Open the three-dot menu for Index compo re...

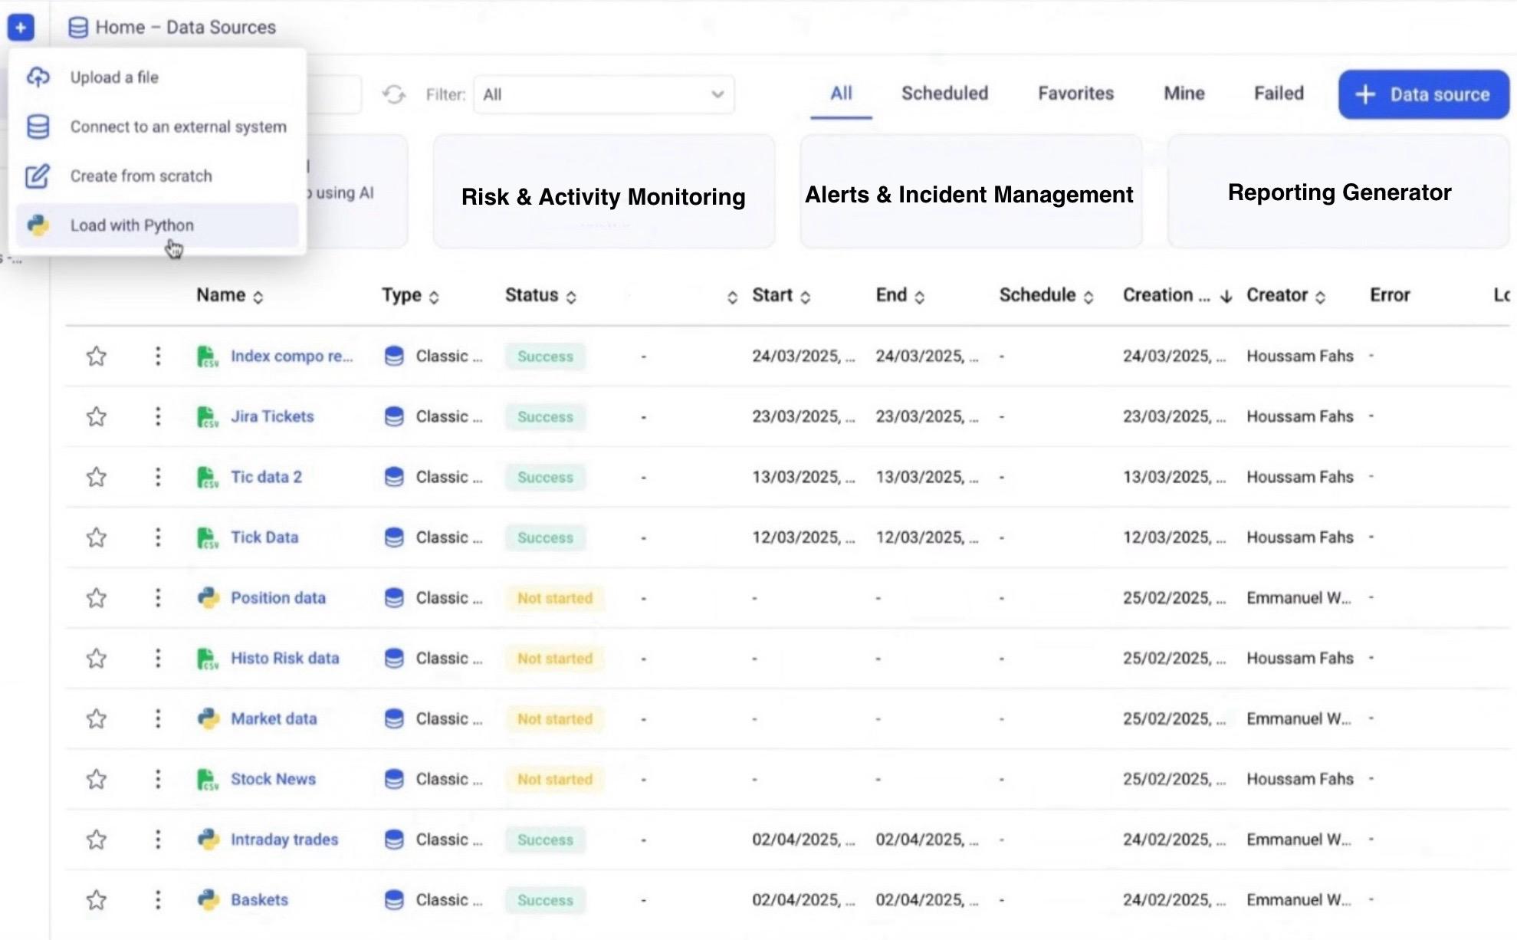[x=158, y=356]
